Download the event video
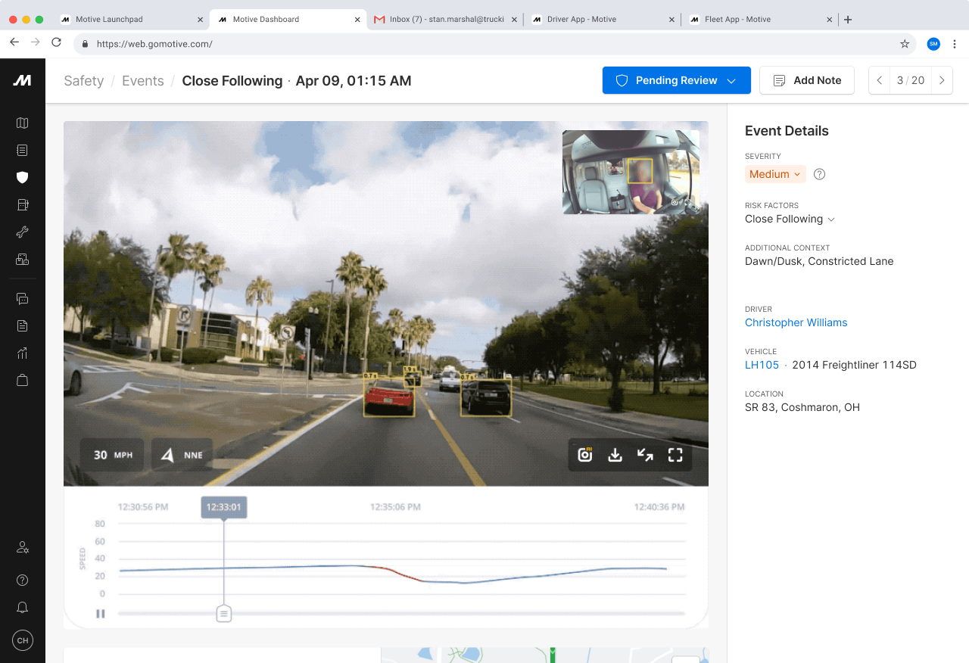The width and height of the screenshot is (969, 663). (x=614, y=455)
